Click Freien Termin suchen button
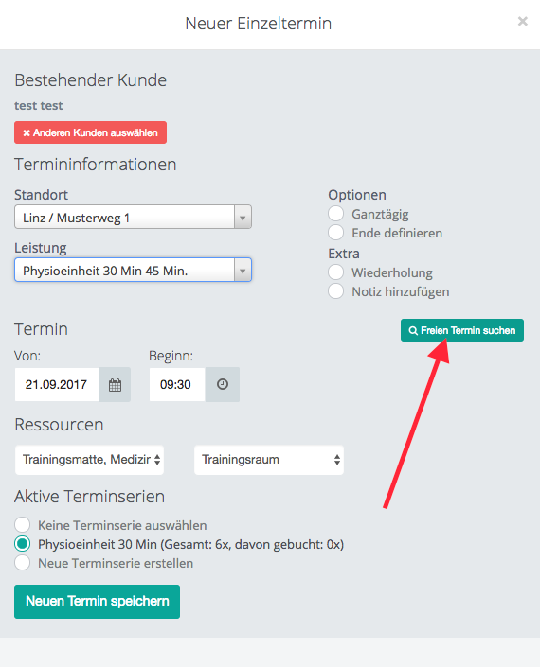The height and width of the screenshot is (667, 540). pyautogui.click(x=462, y=330)
